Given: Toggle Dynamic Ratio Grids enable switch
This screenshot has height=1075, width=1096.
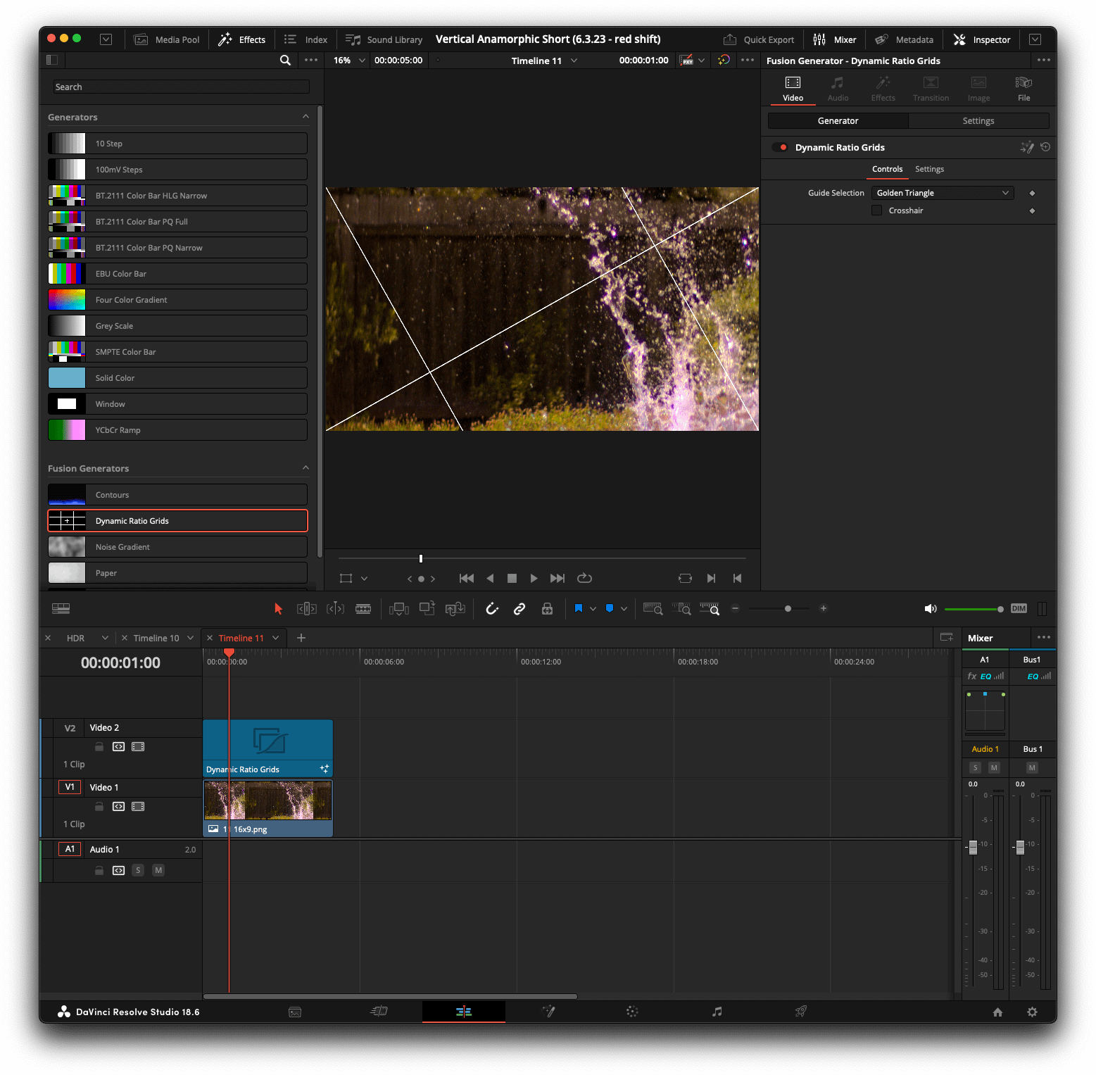Looking at the screenshot, I should (780, 147).
